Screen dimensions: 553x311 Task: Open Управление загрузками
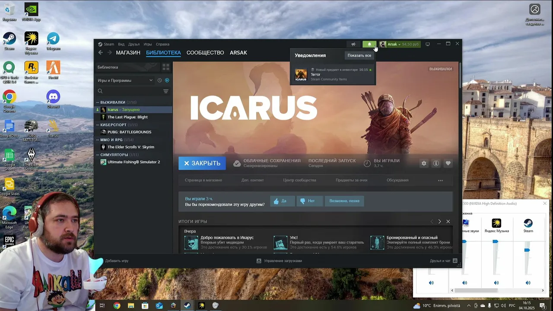tap(279, 261)
